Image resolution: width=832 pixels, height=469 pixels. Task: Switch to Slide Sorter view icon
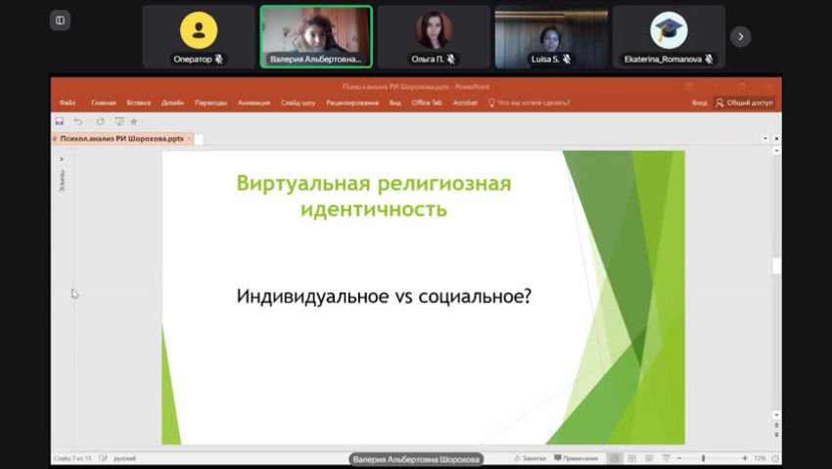point(631,458)
